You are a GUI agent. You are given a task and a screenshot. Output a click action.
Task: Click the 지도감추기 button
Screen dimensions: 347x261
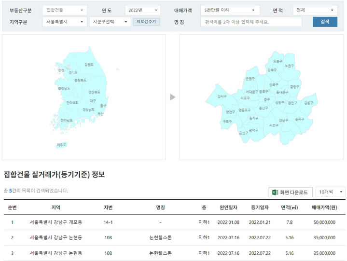click(x=146, y=22)
